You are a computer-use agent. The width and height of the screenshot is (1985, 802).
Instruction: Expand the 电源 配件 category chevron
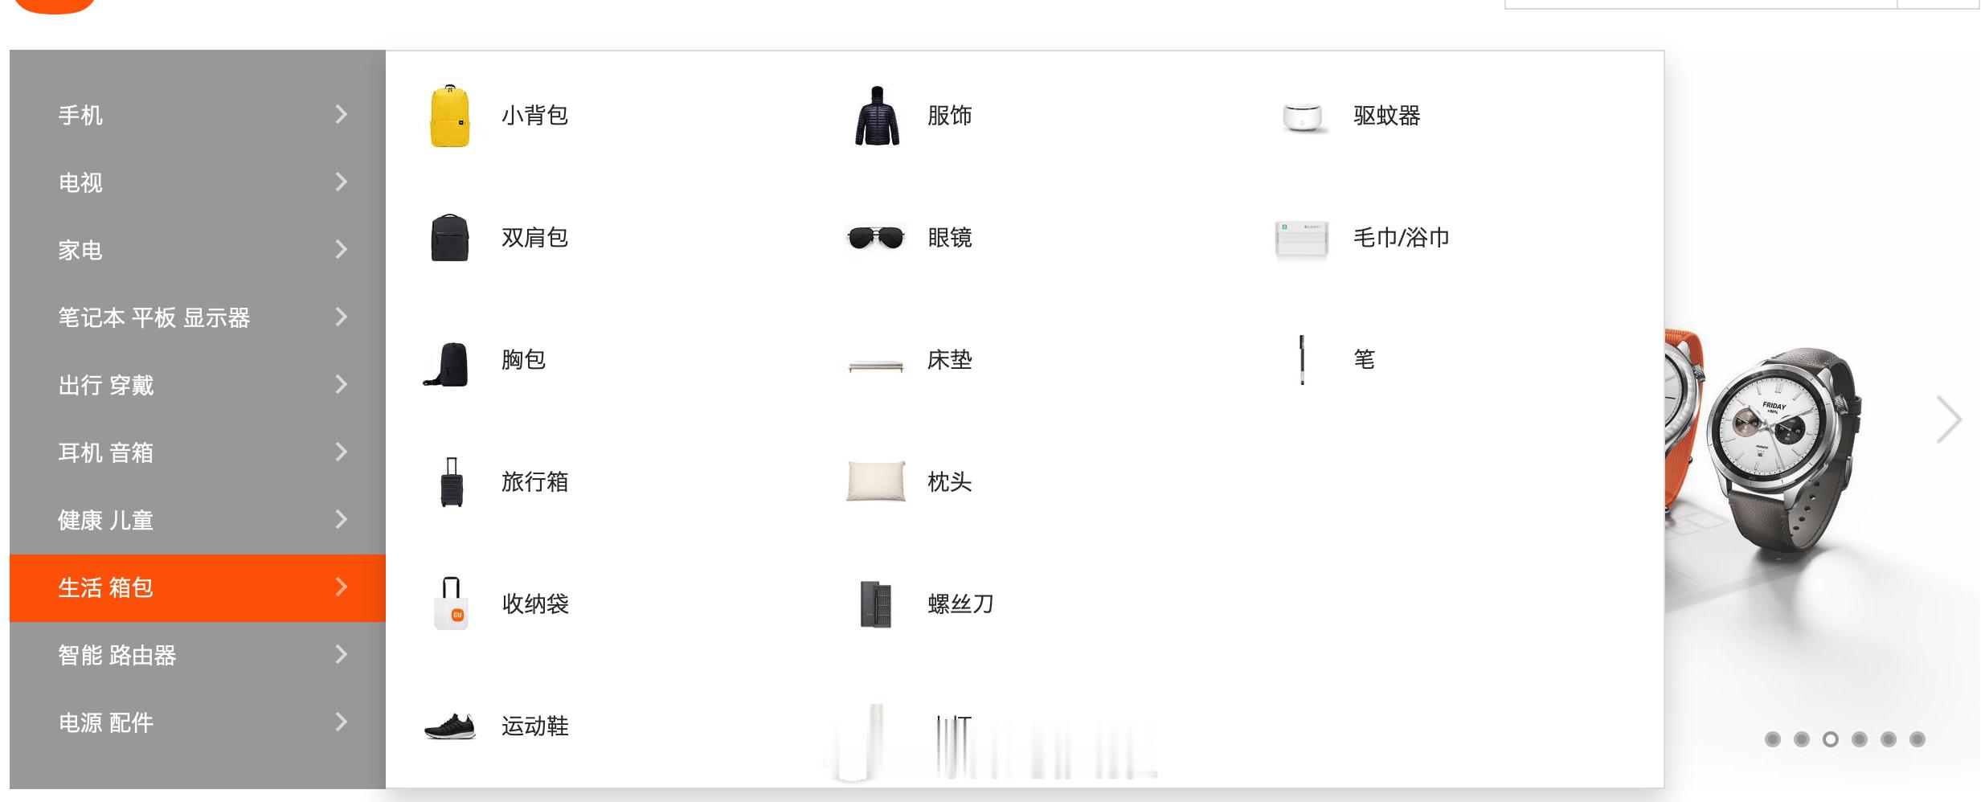tap(342, 722)
